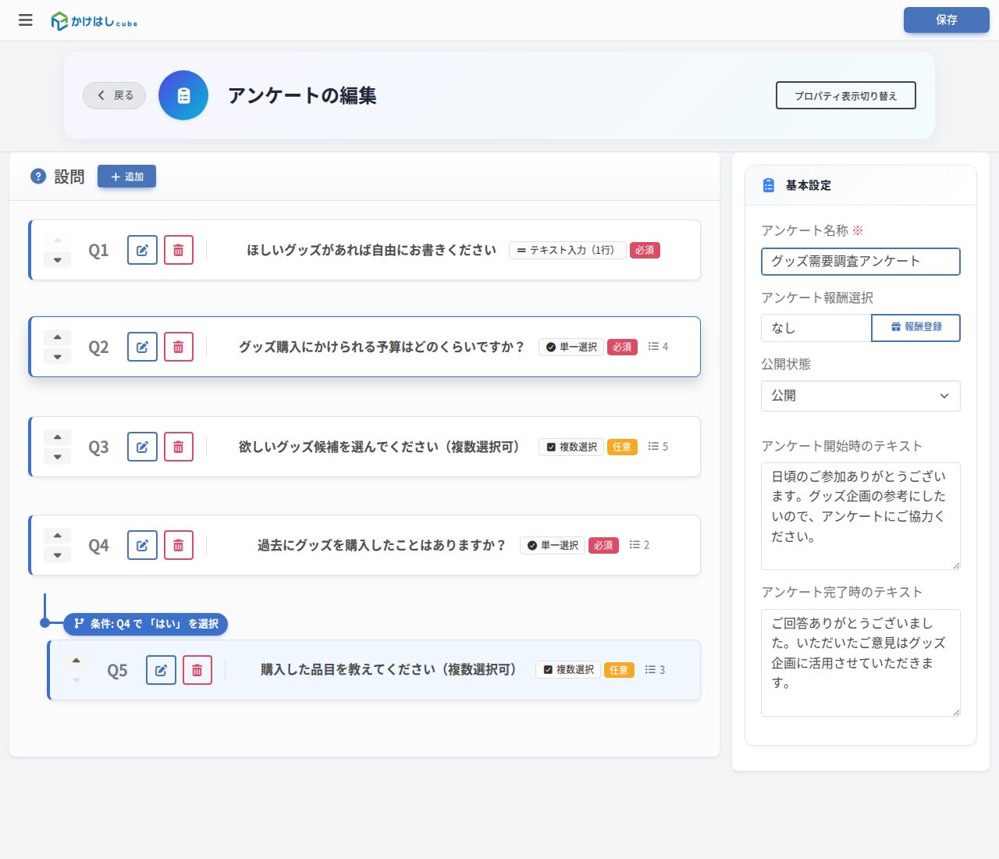
Task: Click Q3 複数選択 type badge
Action: 571,447
